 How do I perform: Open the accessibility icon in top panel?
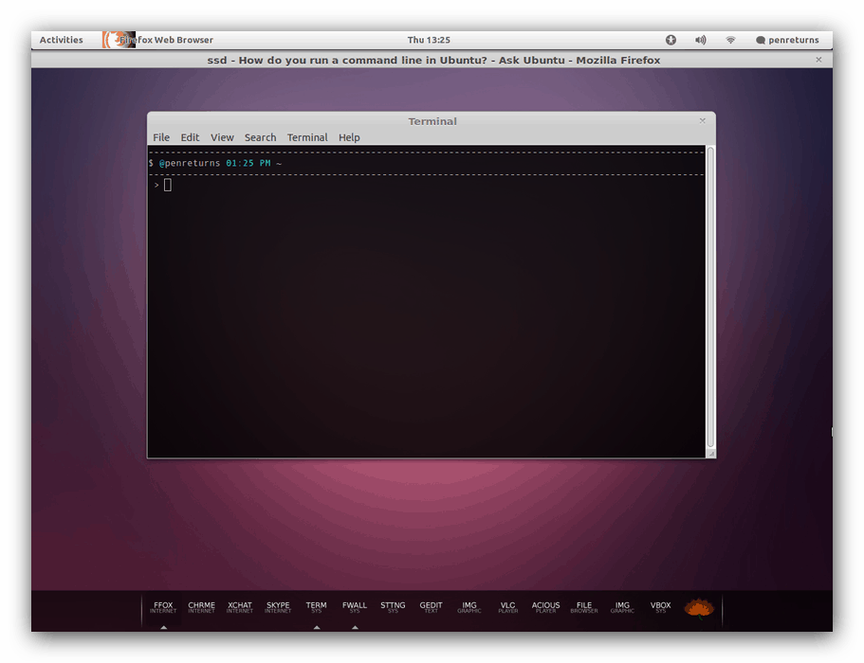tap(671, 40)
